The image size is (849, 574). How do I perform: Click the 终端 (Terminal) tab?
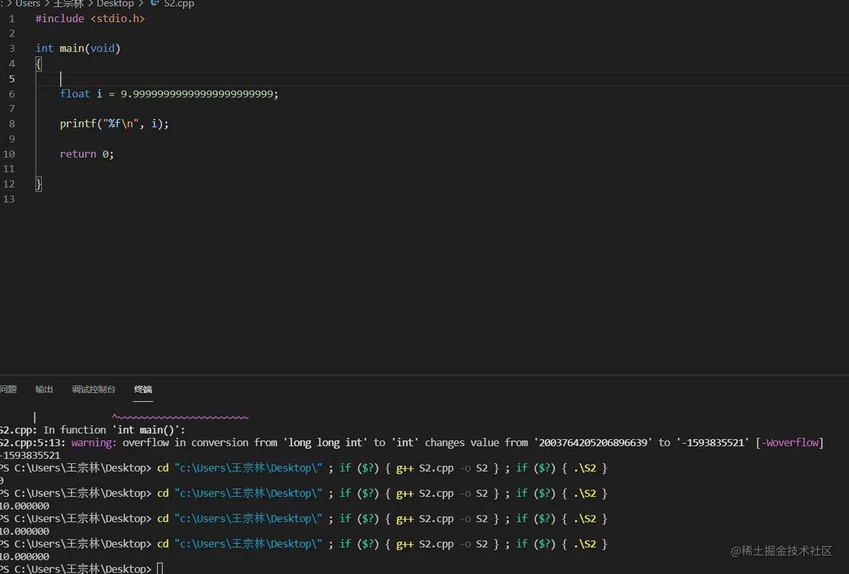(143, 389)
